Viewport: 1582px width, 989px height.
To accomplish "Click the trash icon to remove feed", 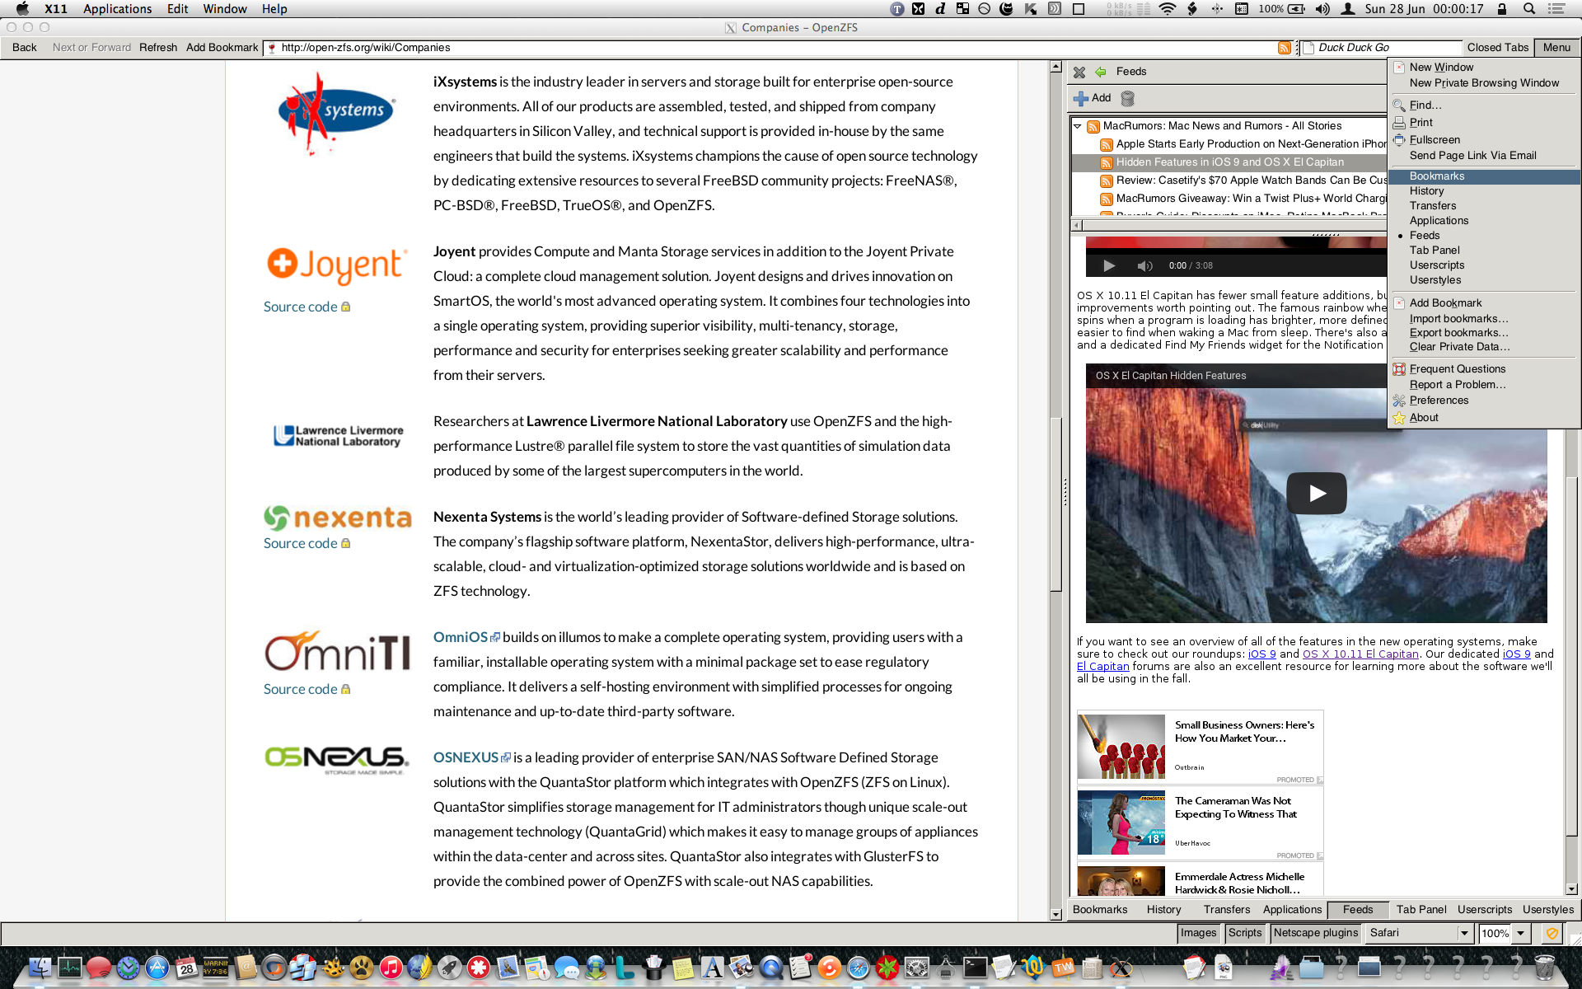I will (1128, 99).
